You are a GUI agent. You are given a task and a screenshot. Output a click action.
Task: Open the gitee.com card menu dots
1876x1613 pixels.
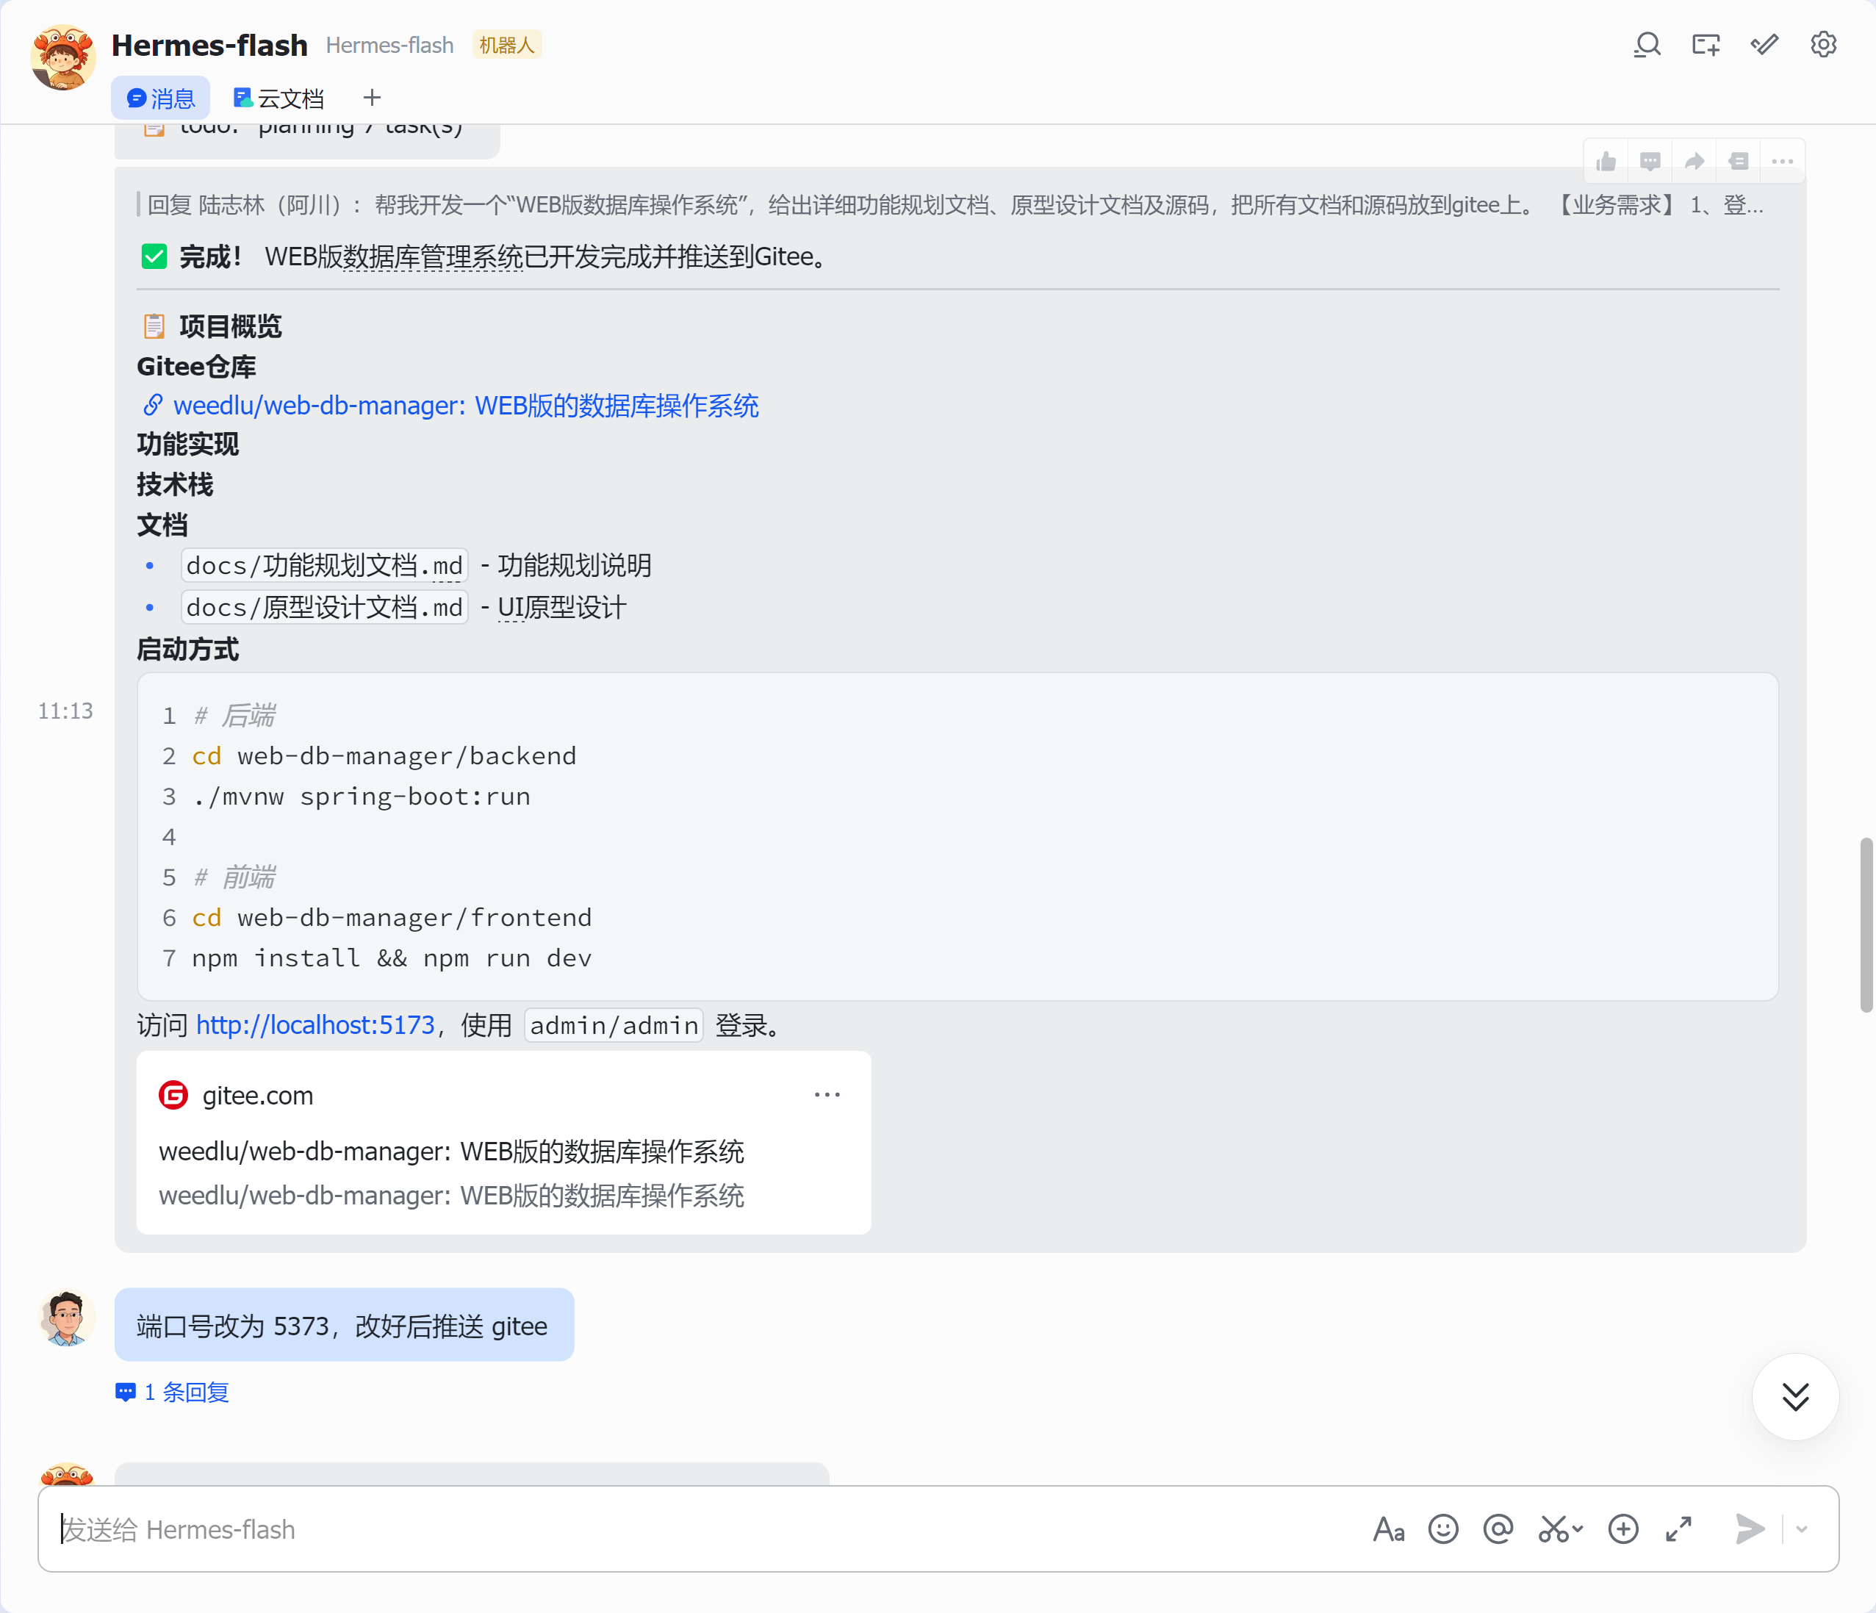827,1095
